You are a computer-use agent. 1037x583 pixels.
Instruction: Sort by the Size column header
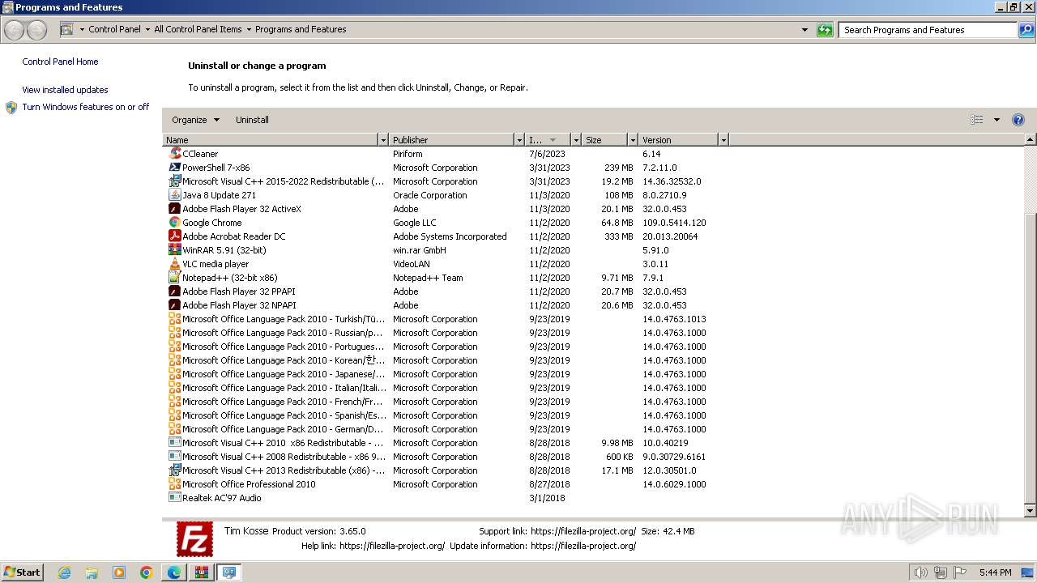pyautogui.click(x=605, y=140)
